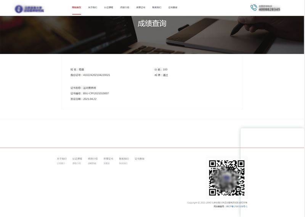Screen dimensions: 305x217
Task: Click the 荣誉证书 footer heading link
Action: pos(108,159)
